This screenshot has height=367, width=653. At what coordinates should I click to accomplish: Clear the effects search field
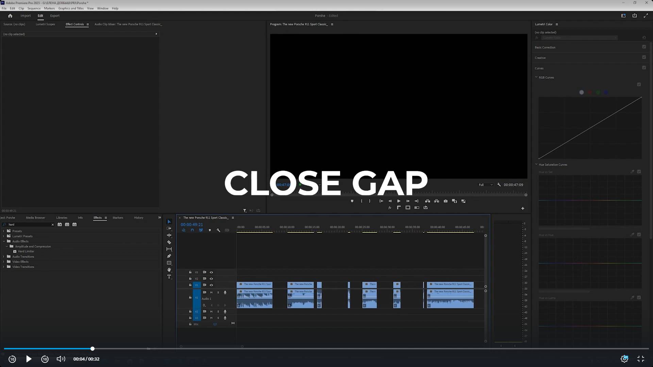pos(53,225)
